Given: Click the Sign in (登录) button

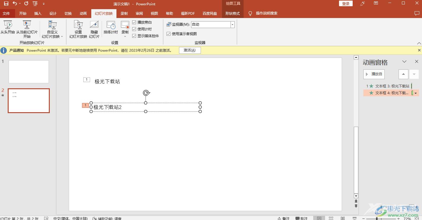Looking at the screenshot, I should (x=346, y=4).
